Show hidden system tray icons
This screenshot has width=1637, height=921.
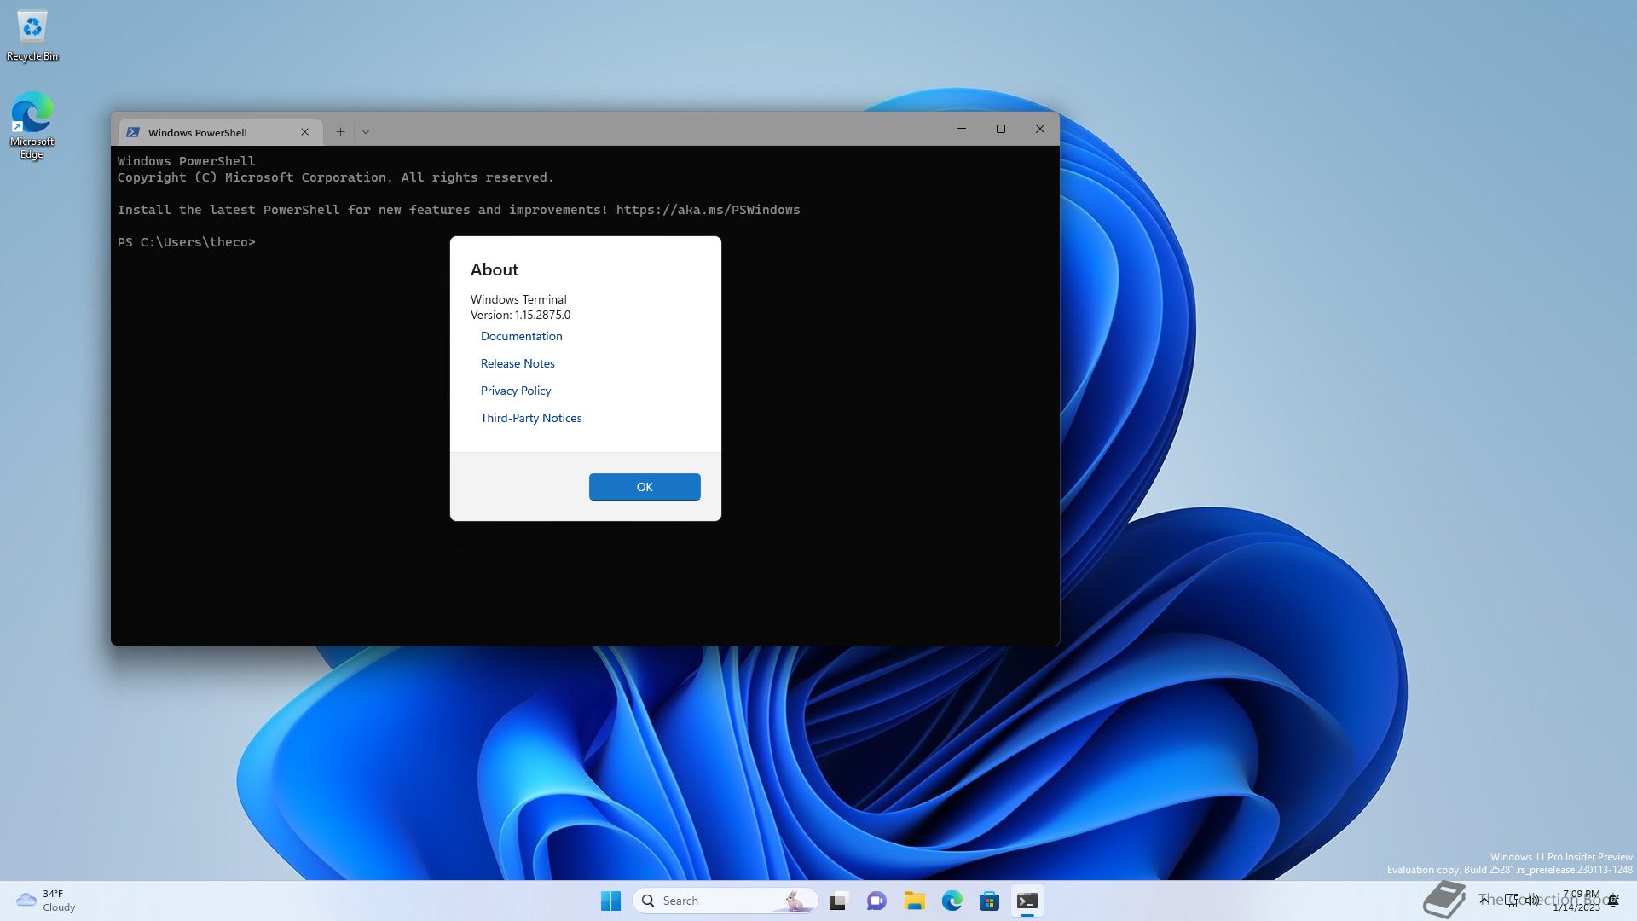pos(1484,901)
